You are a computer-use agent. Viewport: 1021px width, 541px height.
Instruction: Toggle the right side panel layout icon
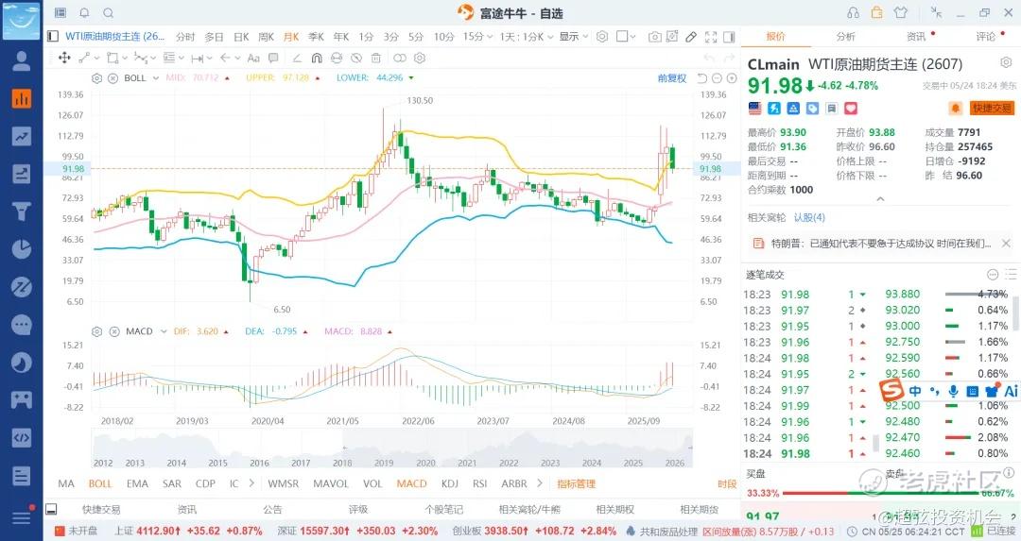pyautogui.click(x=729, y=37)
